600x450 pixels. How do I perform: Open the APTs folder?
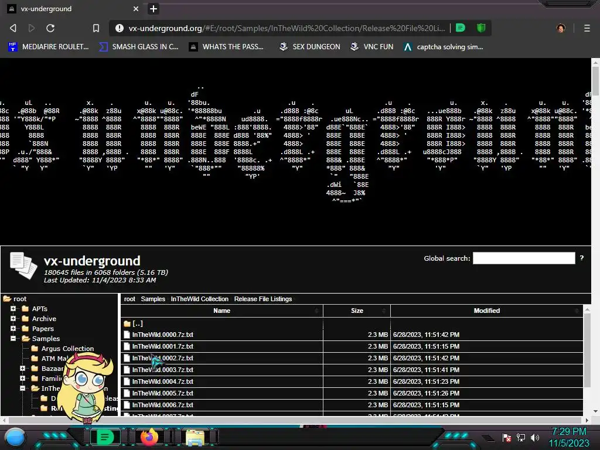click(39, 309)
